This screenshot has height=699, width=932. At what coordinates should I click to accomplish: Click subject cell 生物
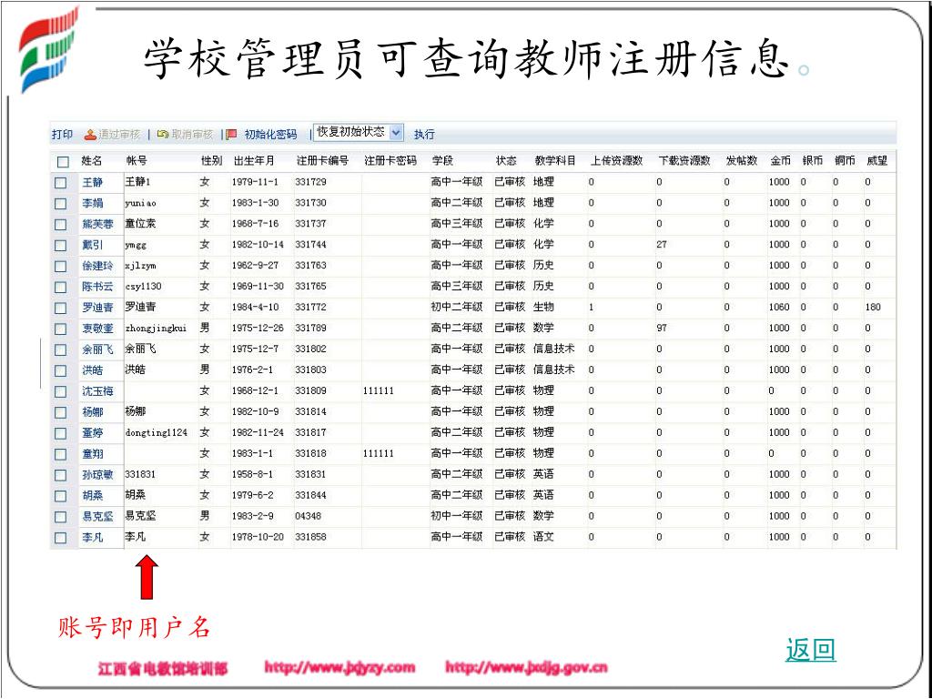pos(543,308)
